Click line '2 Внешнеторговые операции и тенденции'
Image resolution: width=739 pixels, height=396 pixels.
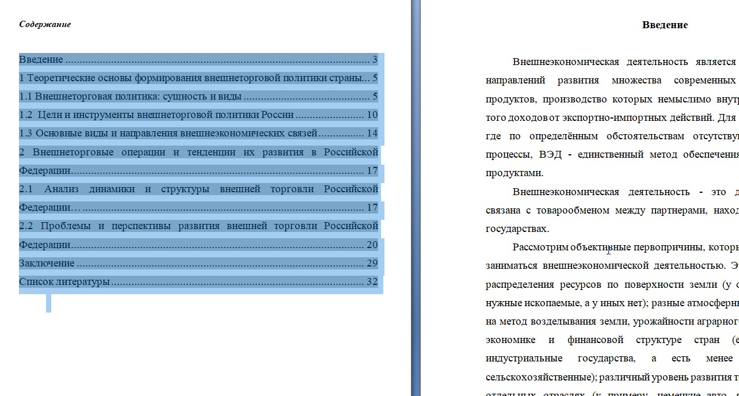199,152
